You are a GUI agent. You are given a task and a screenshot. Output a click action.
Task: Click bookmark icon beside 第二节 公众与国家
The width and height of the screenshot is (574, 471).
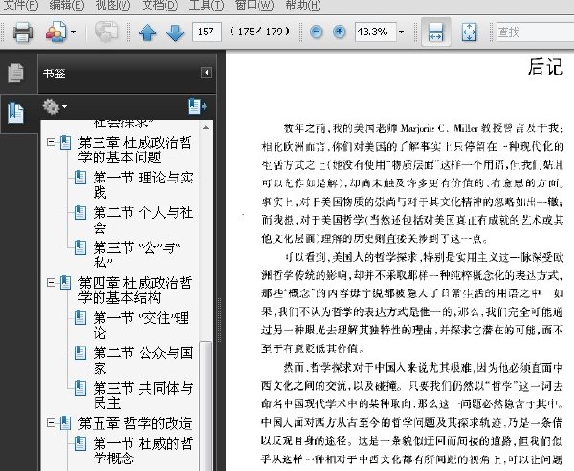pyautogui.click(x=80, y=353)
